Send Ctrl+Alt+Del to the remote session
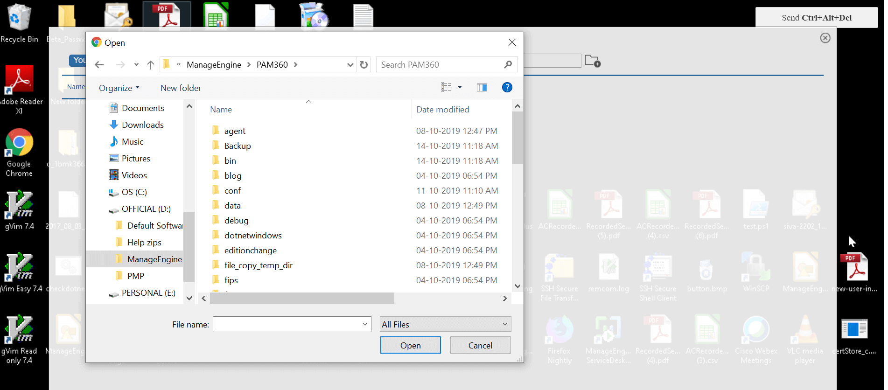Screen dimensions: 888x390 817,18
